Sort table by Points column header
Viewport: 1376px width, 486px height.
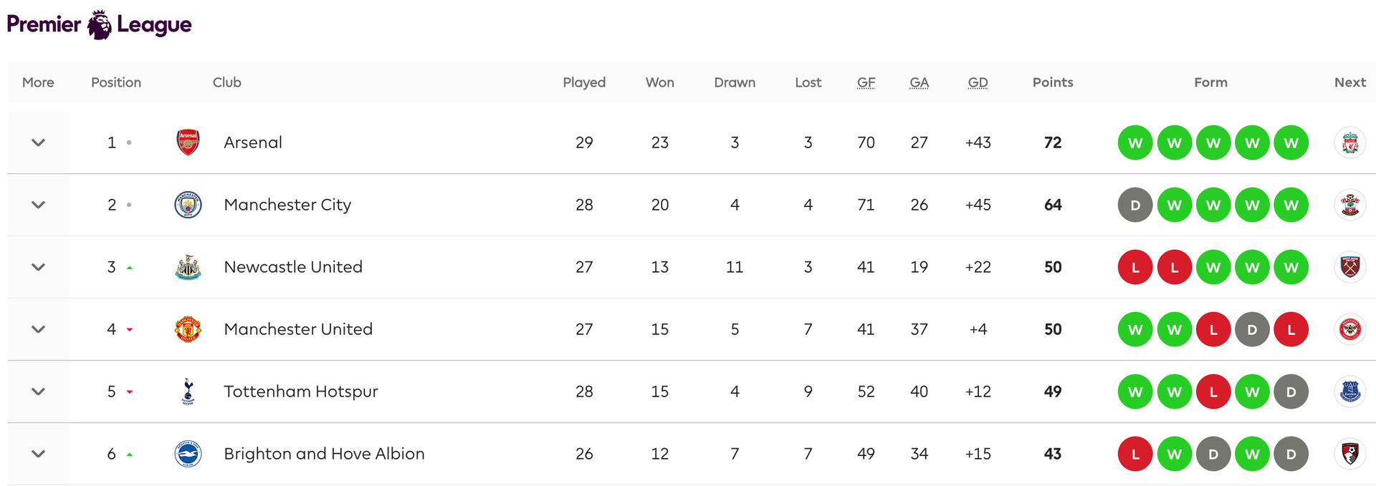1052,82
